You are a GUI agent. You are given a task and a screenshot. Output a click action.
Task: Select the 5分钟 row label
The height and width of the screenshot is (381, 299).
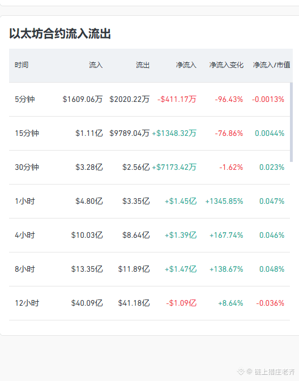[x=25, y=99]
